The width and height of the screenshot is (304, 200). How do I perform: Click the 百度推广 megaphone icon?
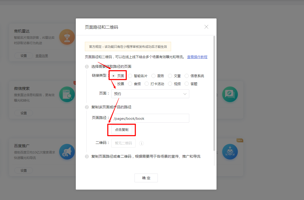pyautogui.click(x=67, y=152)
